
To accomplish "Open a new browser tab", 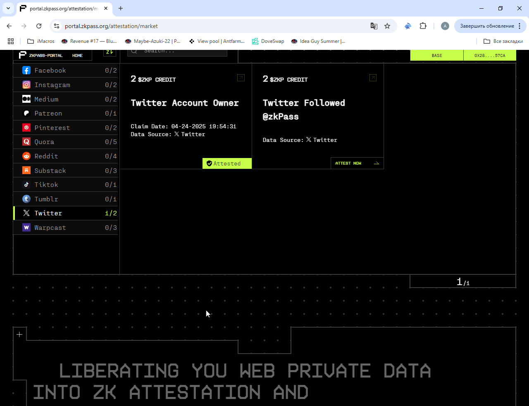I will click(x=121, y=8).
